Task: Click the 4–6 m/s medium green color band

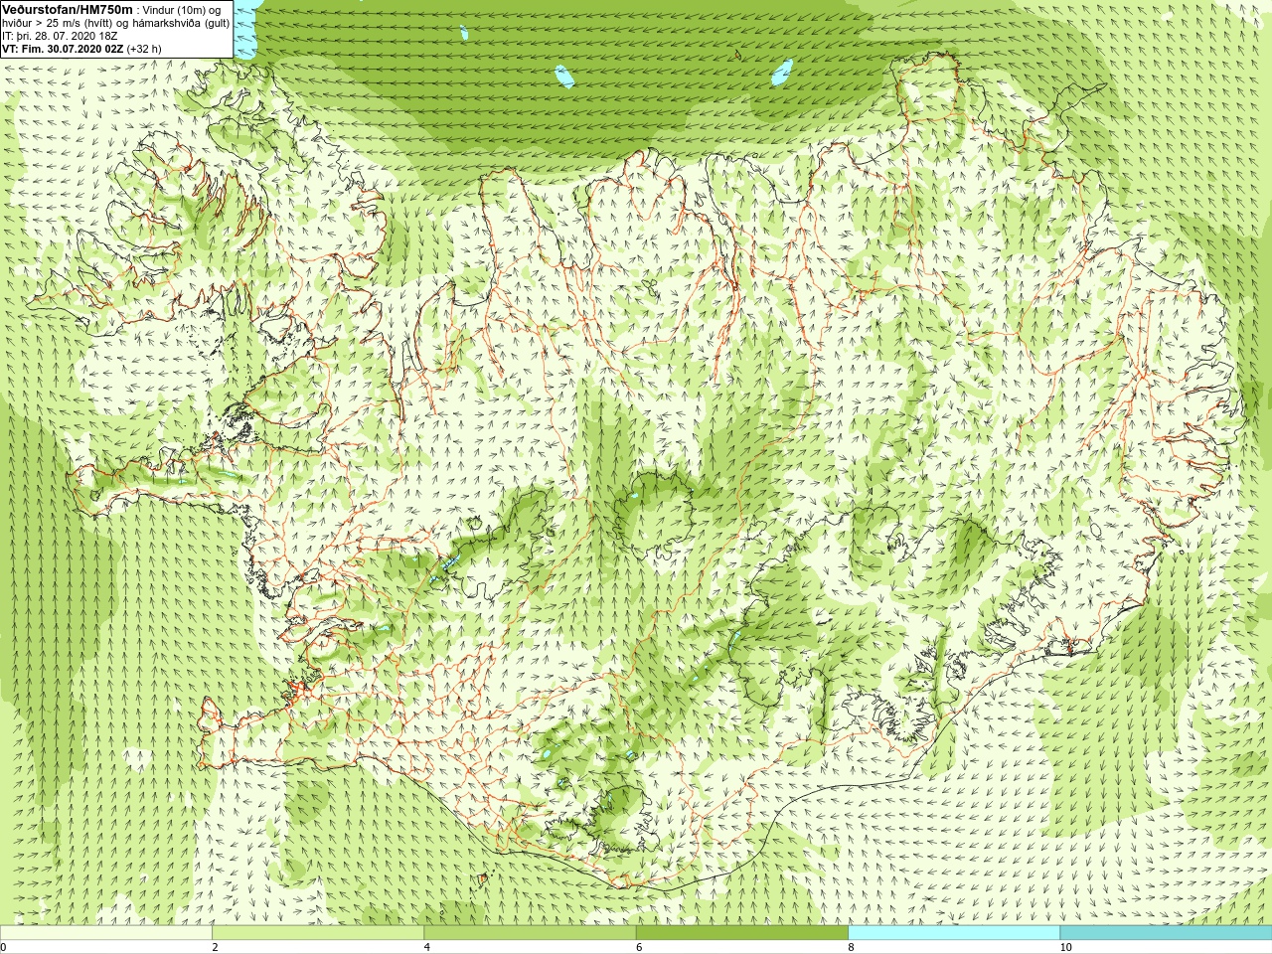Action: coord(530,933)
